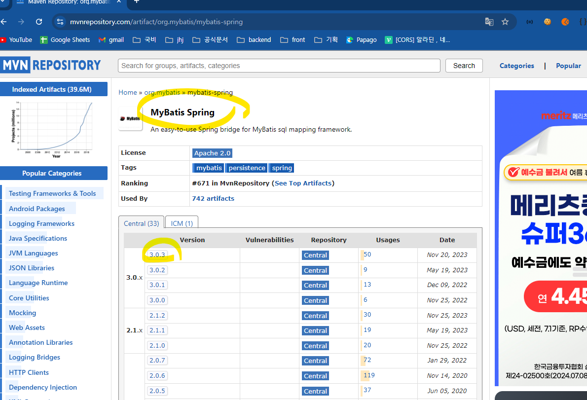Open the jhj bookmark folder

(175, 39)
